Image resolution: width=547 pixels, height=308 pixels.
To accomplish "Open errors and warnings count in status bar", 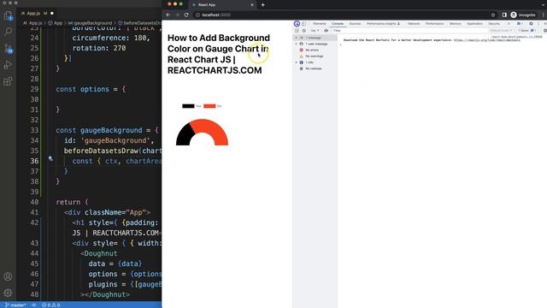I will click(x=51, y=305).
